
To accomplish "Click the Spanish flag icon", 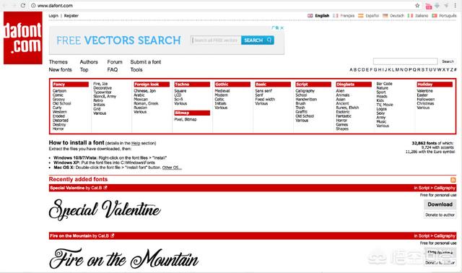I will [361, 16].
